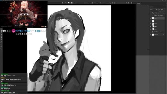Open the Edit Toolbar ellipsis icon
The width and height of the screenshot is (167, 94).
[x=1, y=41]
